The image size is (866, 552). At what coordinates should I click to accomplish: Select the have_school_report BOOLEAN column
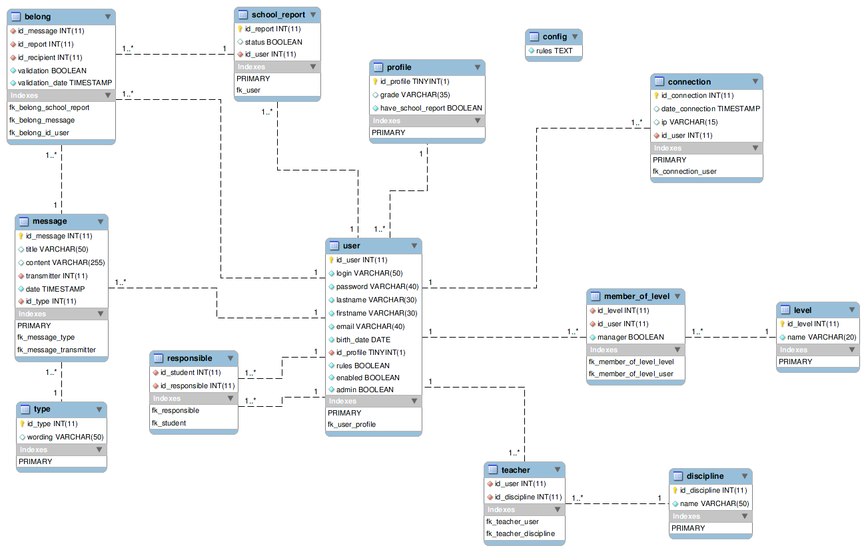431,108
